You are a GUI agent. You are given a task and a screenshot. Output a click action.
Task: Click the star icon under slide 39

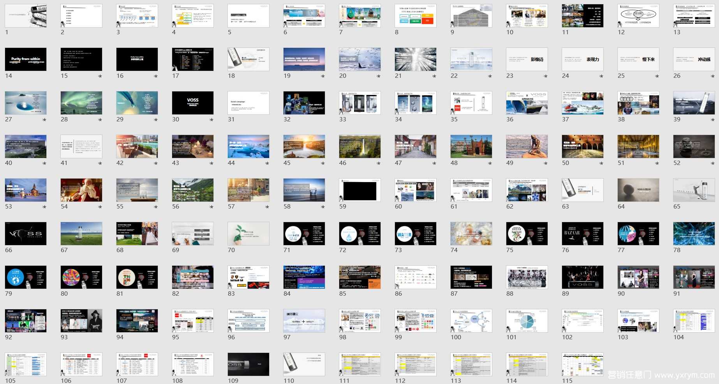click(713, 120)
